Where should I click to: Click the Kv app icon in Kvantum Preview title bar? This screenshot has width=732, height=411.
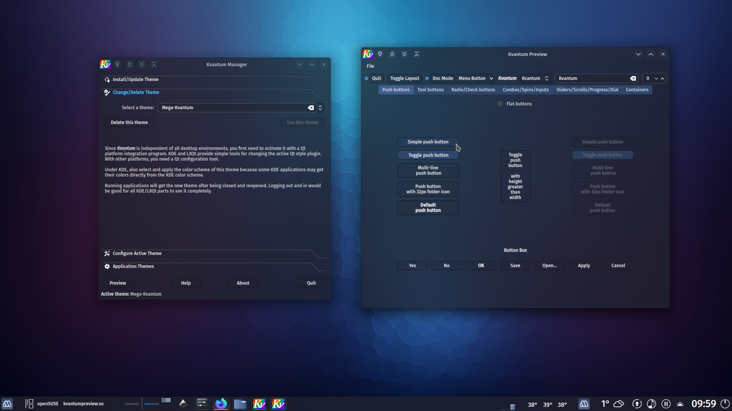click(x=368, y=54)
